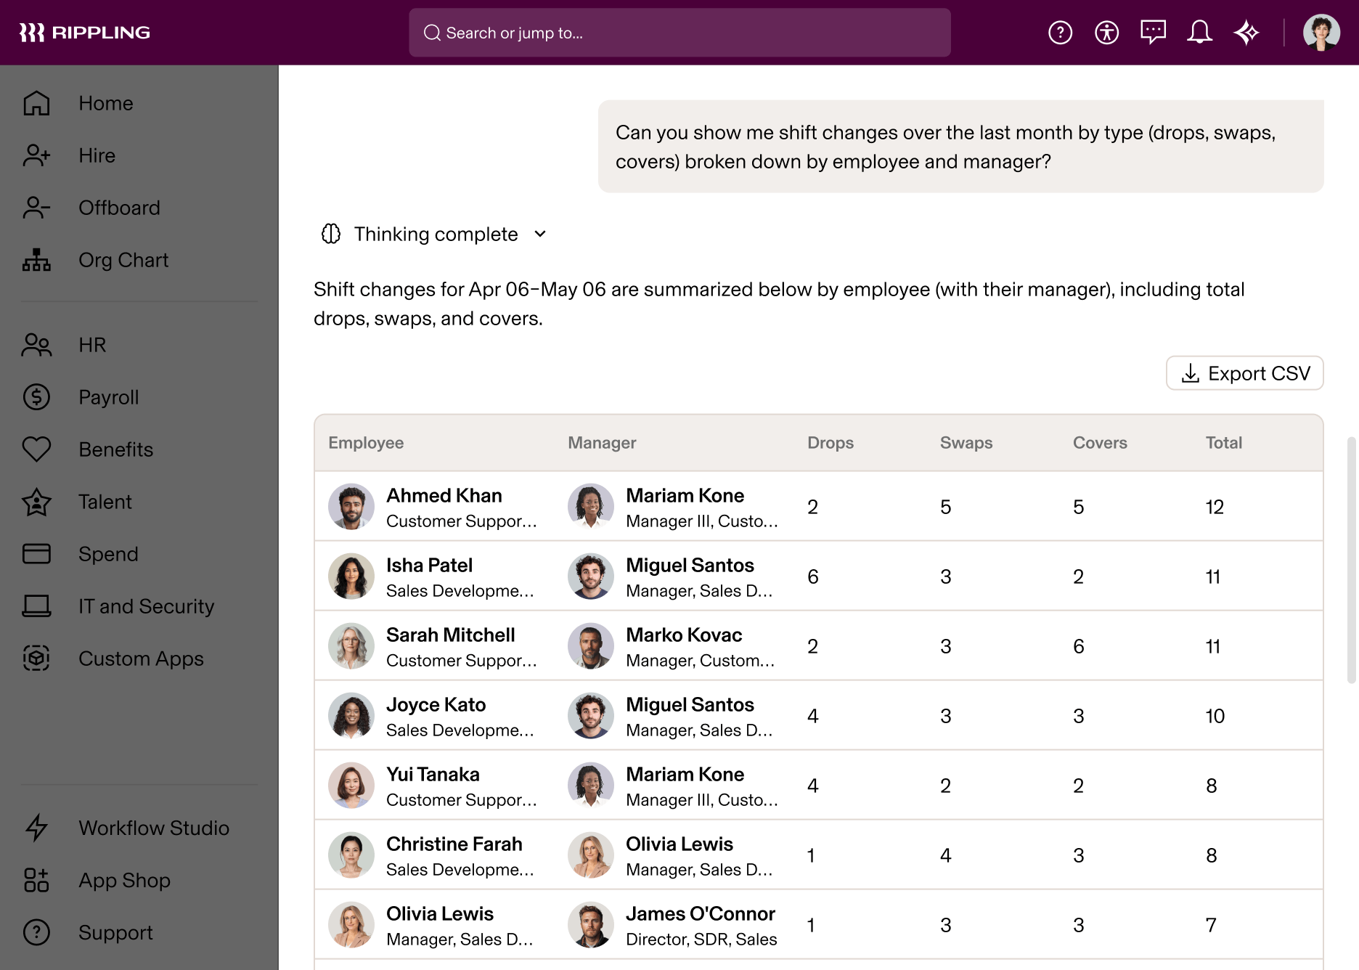The height and width of the screenshot is (970, 1359).
Task: Focus the Search or jump to field
Action: pyautogui.click(x=679, y=33)
